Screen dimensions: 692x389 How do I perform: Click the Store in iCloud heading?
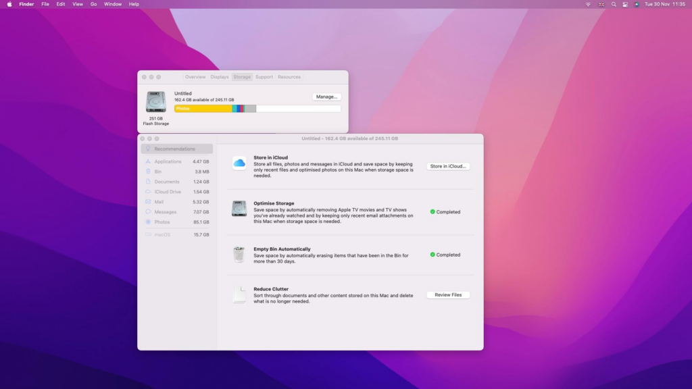pyautogui.click(x=270, y=157)
